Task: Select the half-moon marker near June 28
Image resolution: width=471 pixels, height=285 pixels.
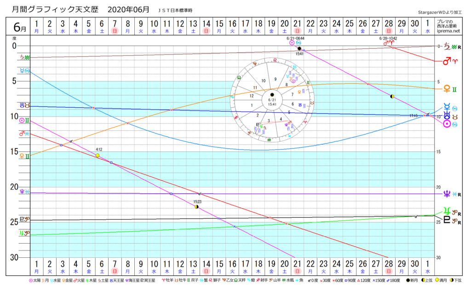Action: click(392, 97)
